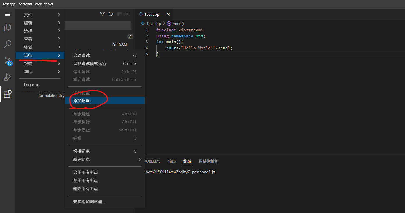Screen dimensions: 405x213
Task: Click Log out in the main menu
Action: click(x=31, y=85)
